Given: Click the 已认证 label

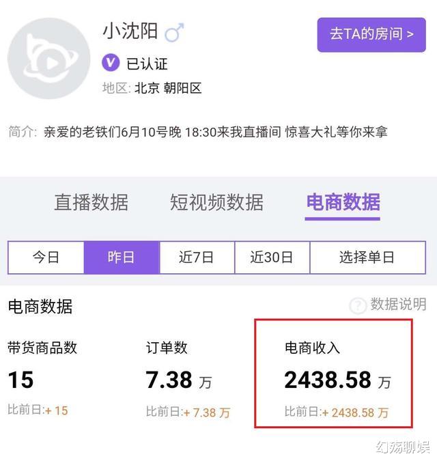Looking at the screenshot, I should point(147,64).
